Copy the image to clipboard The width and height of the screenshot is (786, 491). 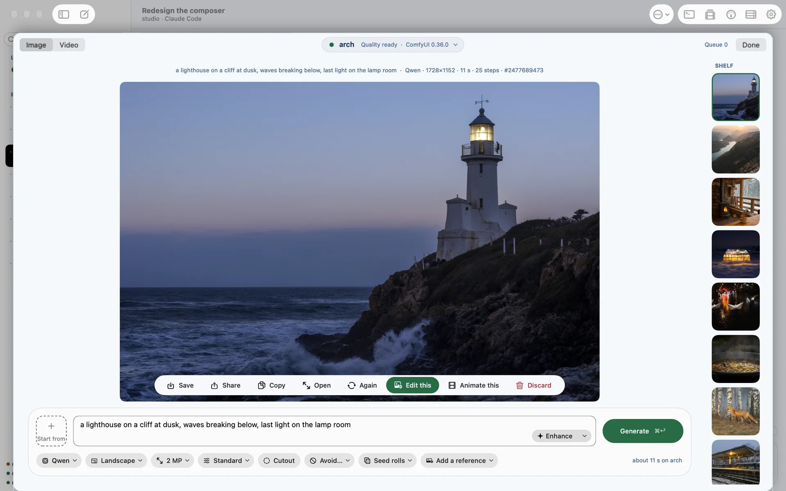(271, 385)
